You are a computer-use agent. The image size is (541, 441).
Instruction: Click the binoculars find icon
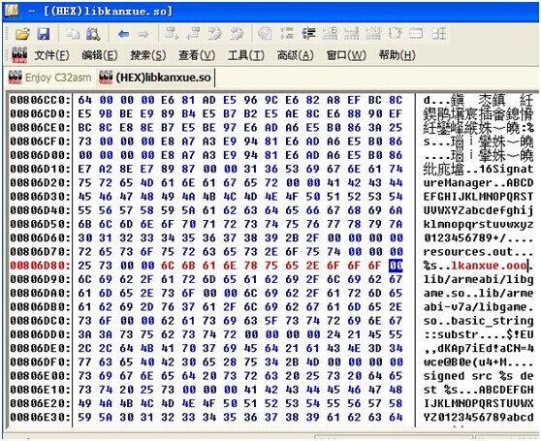(x=93, y=34)
